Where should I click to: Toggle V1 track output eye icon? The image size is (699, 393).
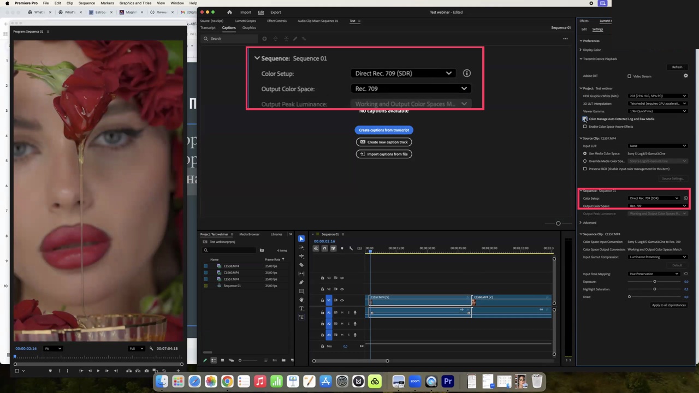[x=342, y=300]
